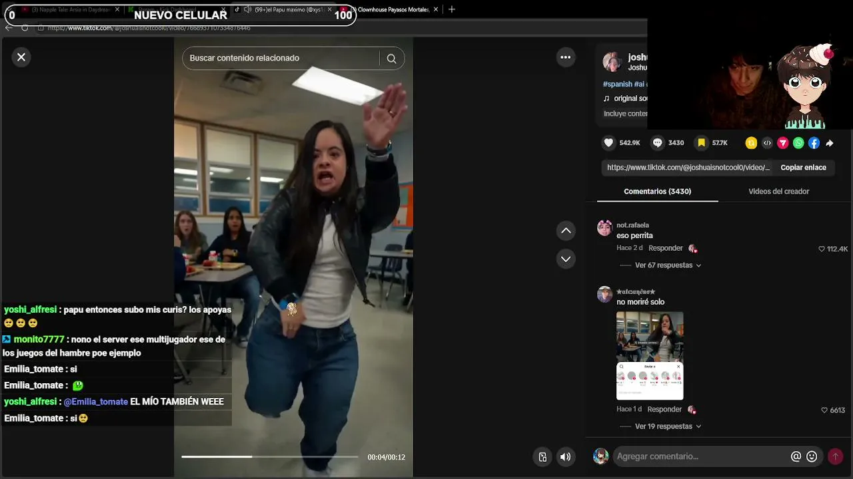Screen dimensions: 853x479
Task: Click the joshua creator avatar
Action: [x=612, y=62]
